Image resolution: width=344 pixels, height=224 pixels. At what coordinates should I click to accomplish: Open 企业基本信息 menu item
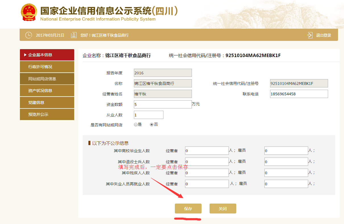pos(47,55)
